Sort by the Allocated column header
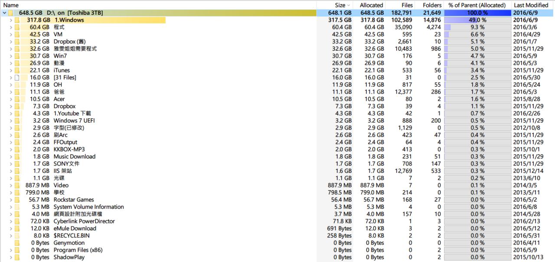 (x=369, y=5)
